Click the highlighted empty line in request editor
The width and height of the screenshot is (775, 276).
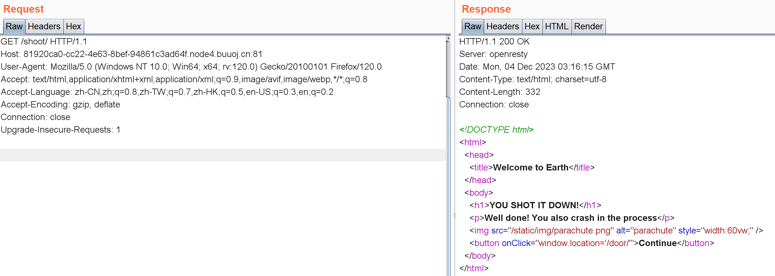coord(223,155)
